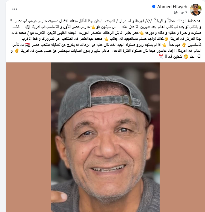This screenshot has height=212, width=205.
Task: Click the face emoji beside 'كلمتين فى ال'
Action: tap(186, 57)
